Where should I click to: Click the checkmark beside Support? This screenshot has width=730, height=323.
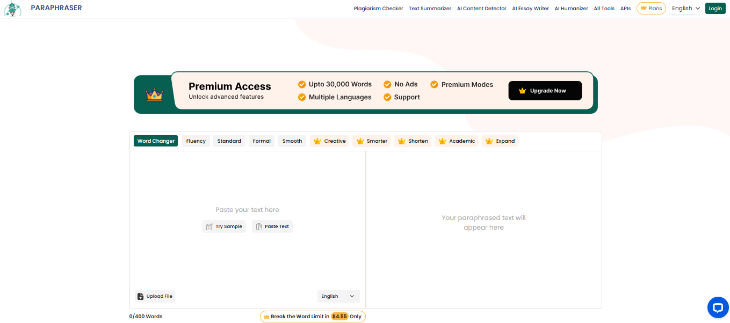387,97
